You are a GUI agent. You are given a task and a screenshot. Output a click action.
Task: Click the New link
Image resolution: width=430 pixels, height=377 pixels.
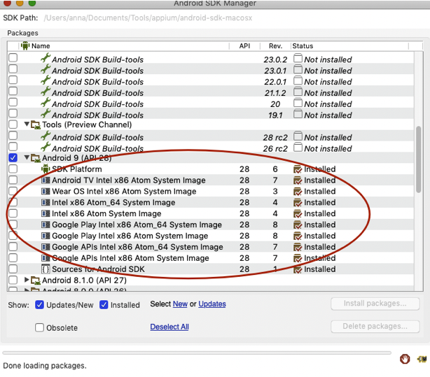coord(180,304)
